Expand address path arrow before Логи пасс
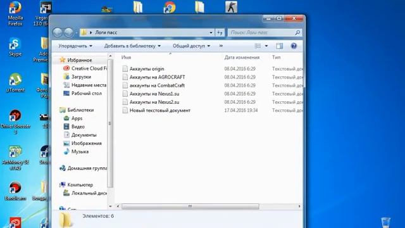Image resolution: width=405 pixels, height=228 pixels. click(90, 32)
